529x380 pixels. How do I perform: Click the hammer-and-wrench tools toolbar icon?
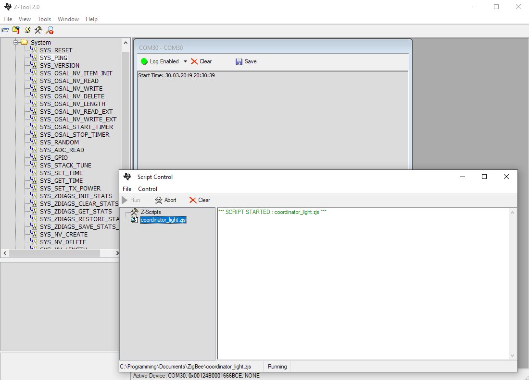[x=38, y=30]
